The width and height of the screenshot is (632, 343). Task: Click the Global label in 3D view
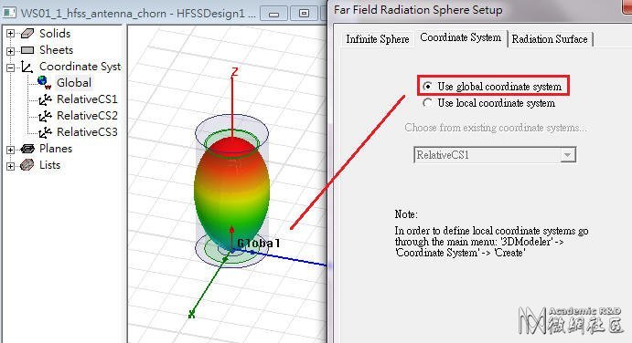coord(258,244)
